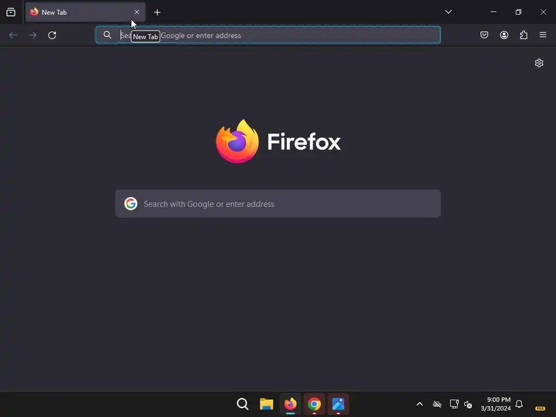
Task: Click muted volume tray icon
Action: click(x=468, y=404)
